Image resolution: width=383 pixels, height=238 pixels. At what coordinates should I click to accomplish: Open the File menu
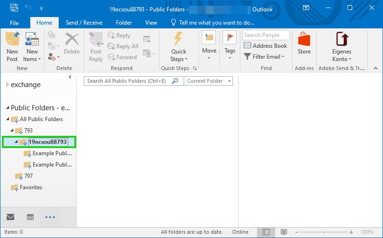pos(14,22)
